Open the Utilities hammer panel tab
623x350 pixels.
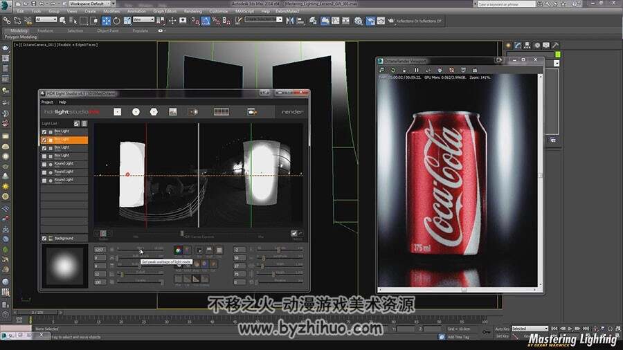[555, 45]
